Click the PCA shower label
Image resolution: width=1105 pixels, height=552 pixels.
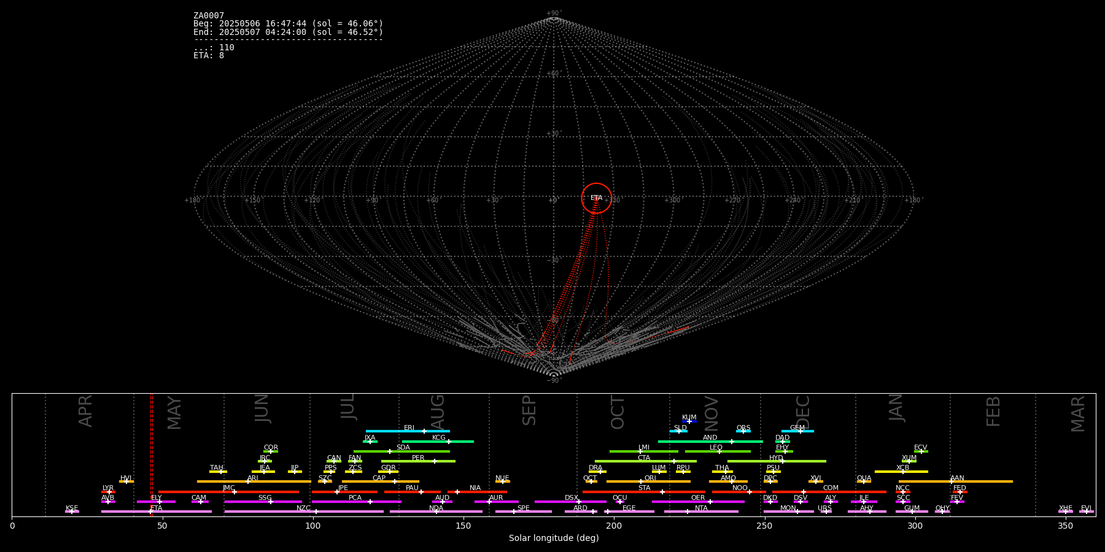click(355, 498)
